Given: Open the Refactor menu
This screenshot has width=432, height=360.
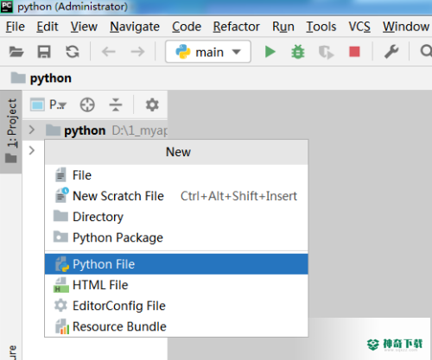Looking at the screenshot, I should (x=237, y=27).
